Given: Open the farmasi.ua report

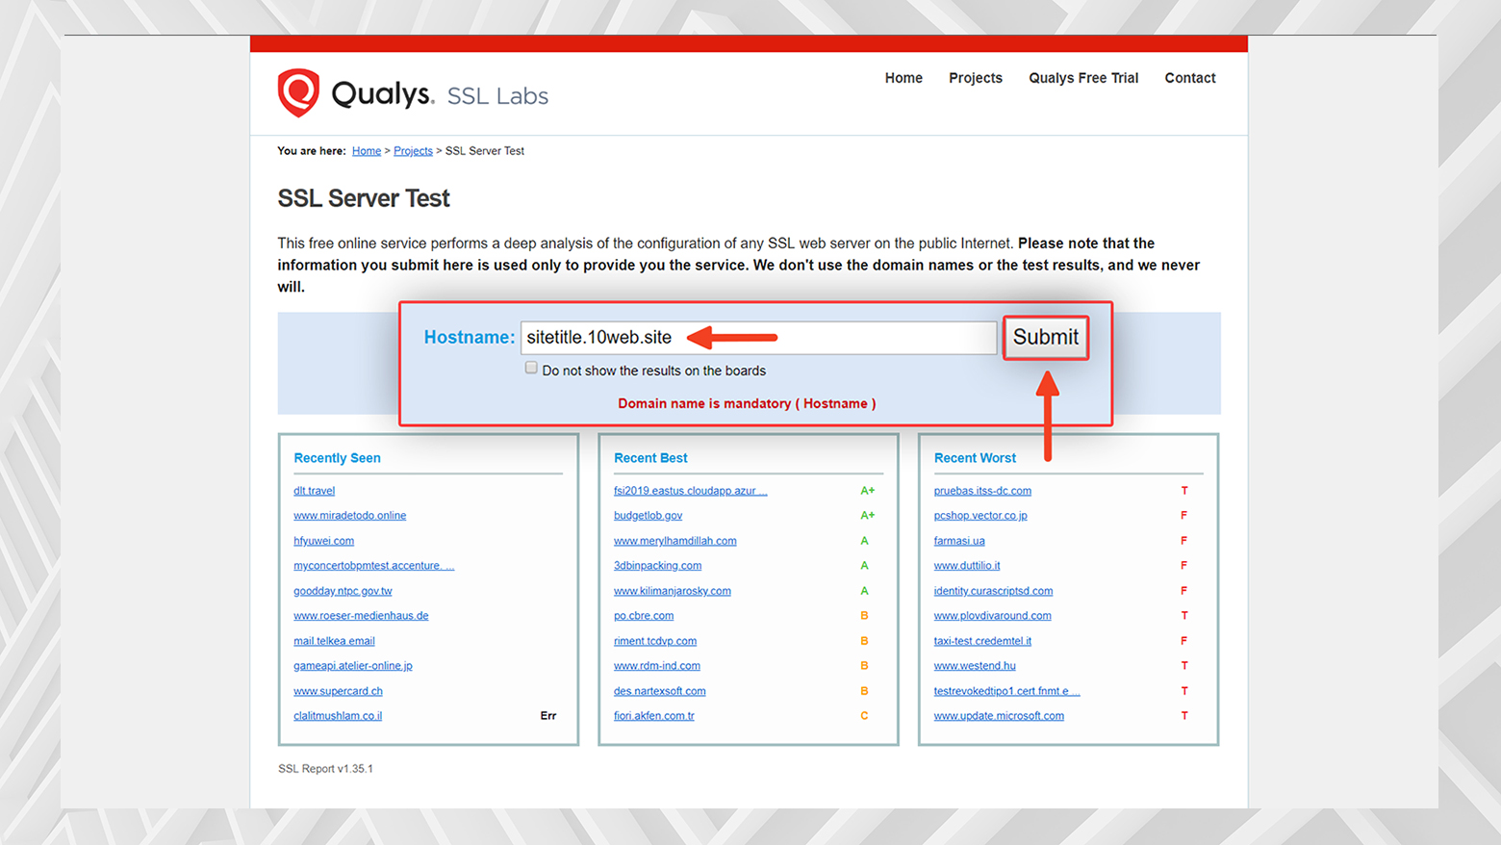Looking at the screenshot, I should [x=958, y=540].
